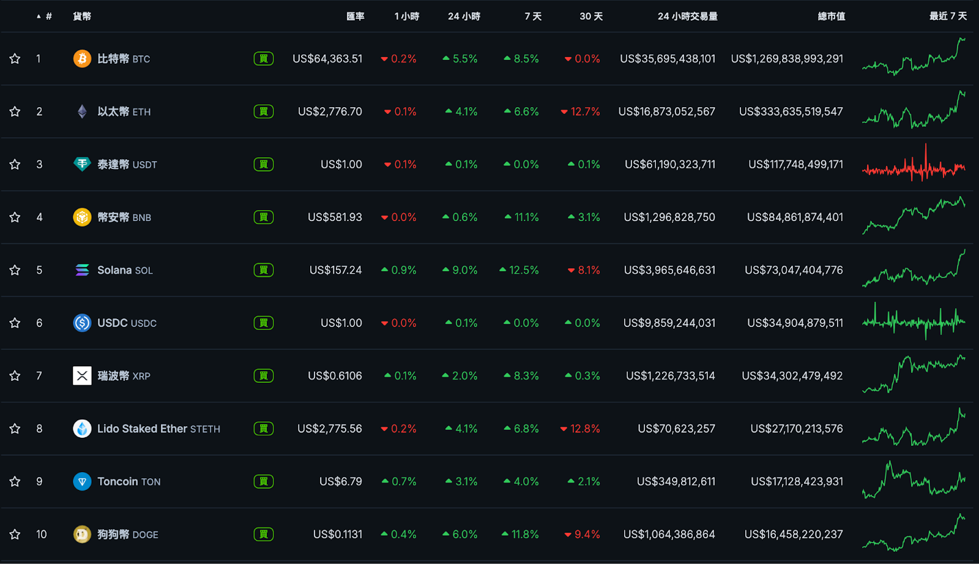979x564 pixels.
Task: Toggle favorite star for USDC row
Action: pos(15,323)
